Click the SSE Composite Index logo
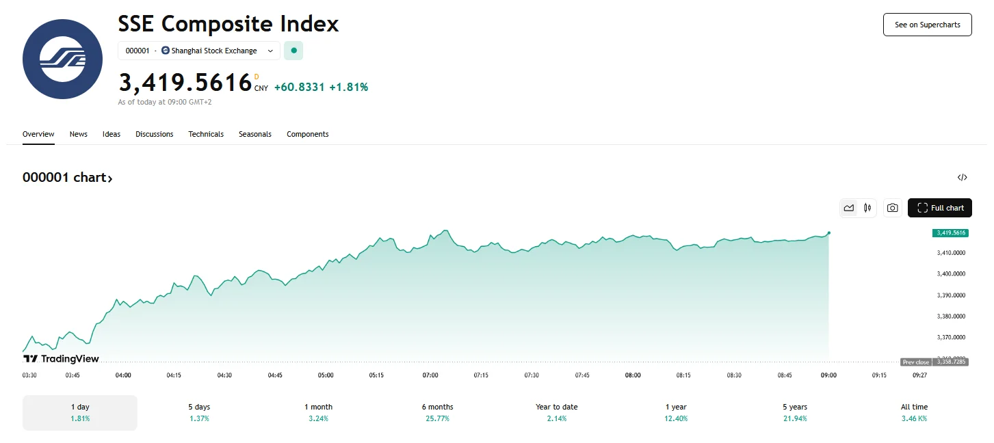The image size is (994, 443). click(62, 59)
